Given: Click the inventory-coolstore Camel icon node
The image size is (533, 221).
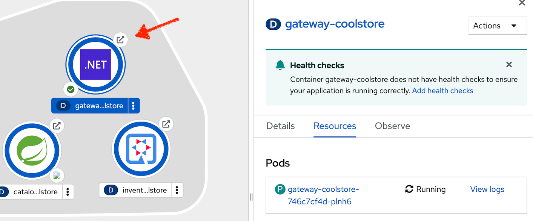Looking at the screenshot, I should click(141, 148).
